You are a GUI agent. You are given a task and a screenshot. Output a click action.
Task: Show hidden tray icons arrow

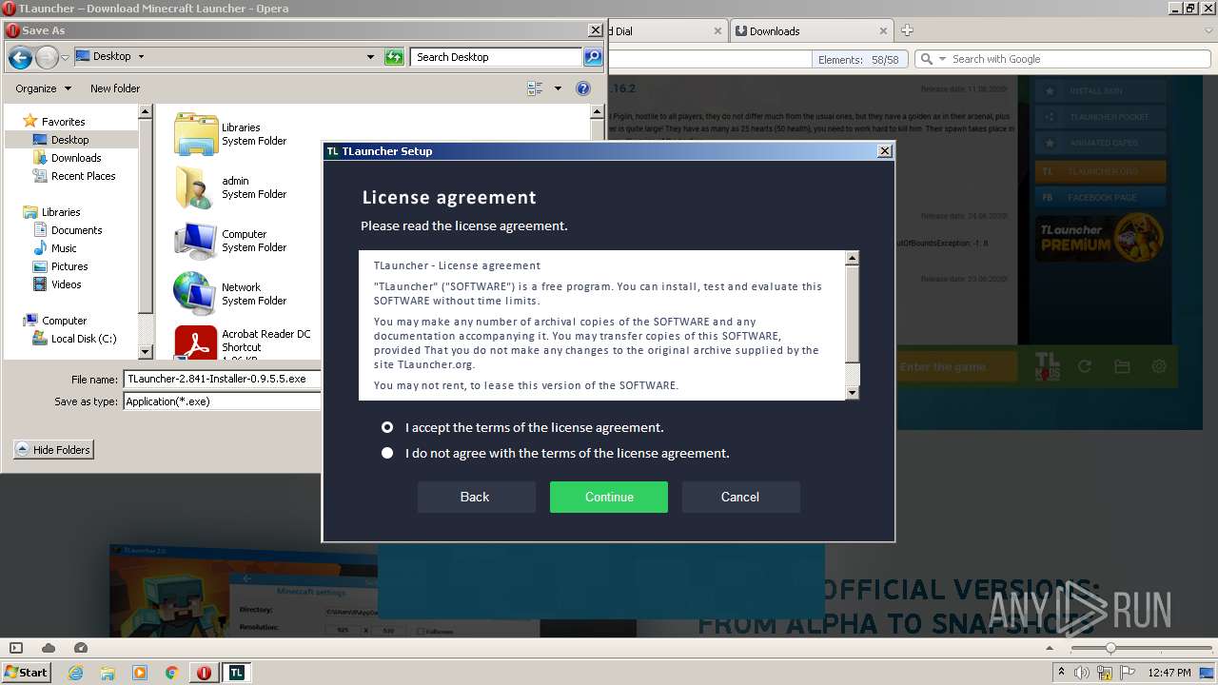[x=1062, y=673]
